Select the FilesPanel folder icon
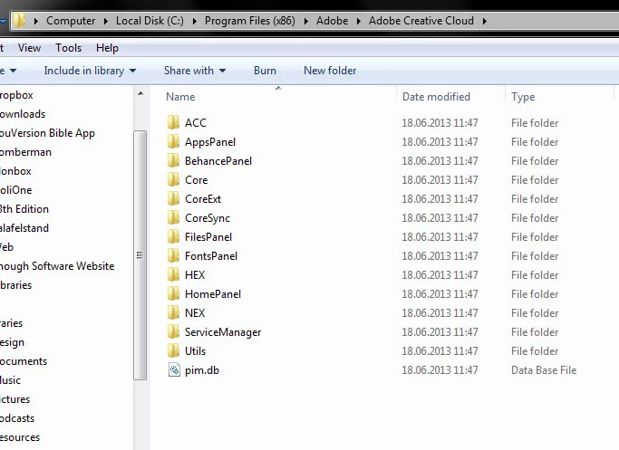Viewport: 619px width, 450px height. [173, 236]
